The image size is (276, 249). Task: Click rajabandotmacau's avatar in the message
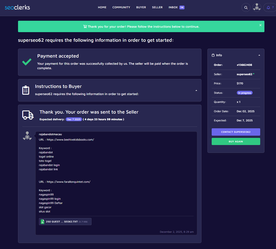pyautogui.click(x=27, y=136)
